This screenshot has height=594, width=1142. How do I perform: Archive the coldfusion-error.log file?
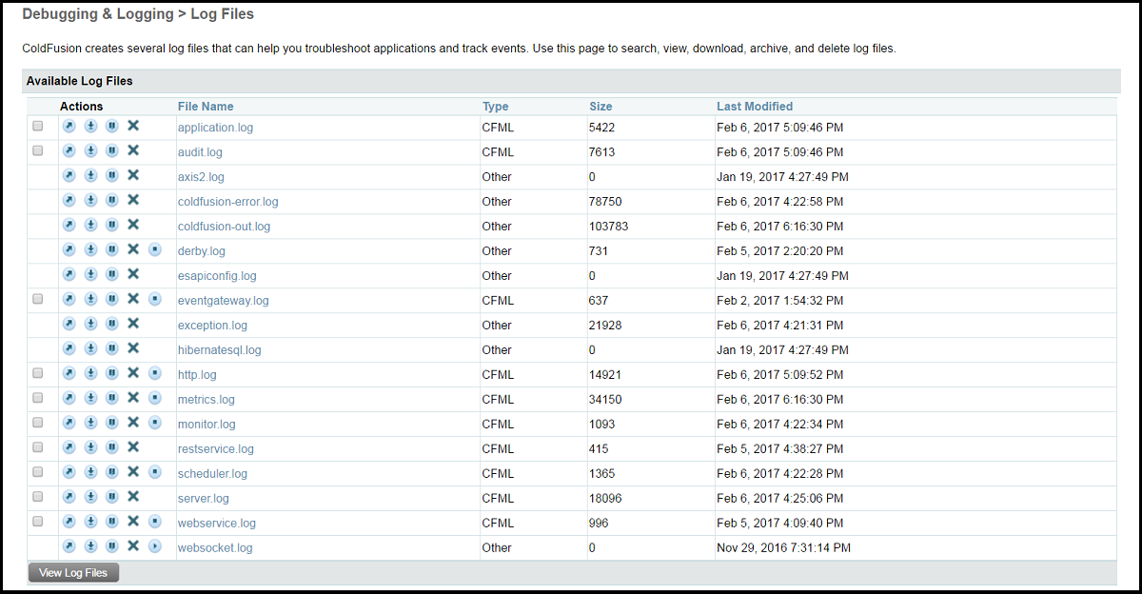(x=111, y=200)
